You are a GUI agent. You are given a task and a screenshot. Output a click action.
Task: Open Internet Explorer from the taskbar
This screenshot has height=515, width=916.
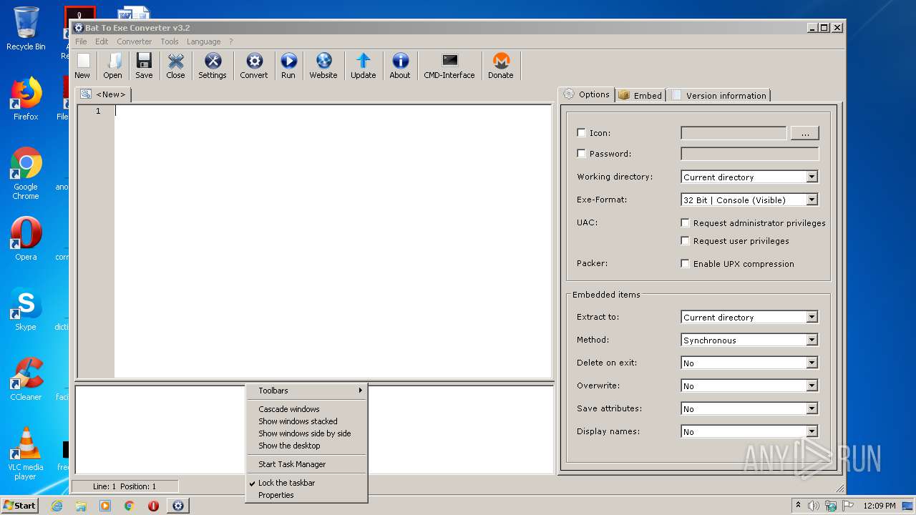coord(57,506)
